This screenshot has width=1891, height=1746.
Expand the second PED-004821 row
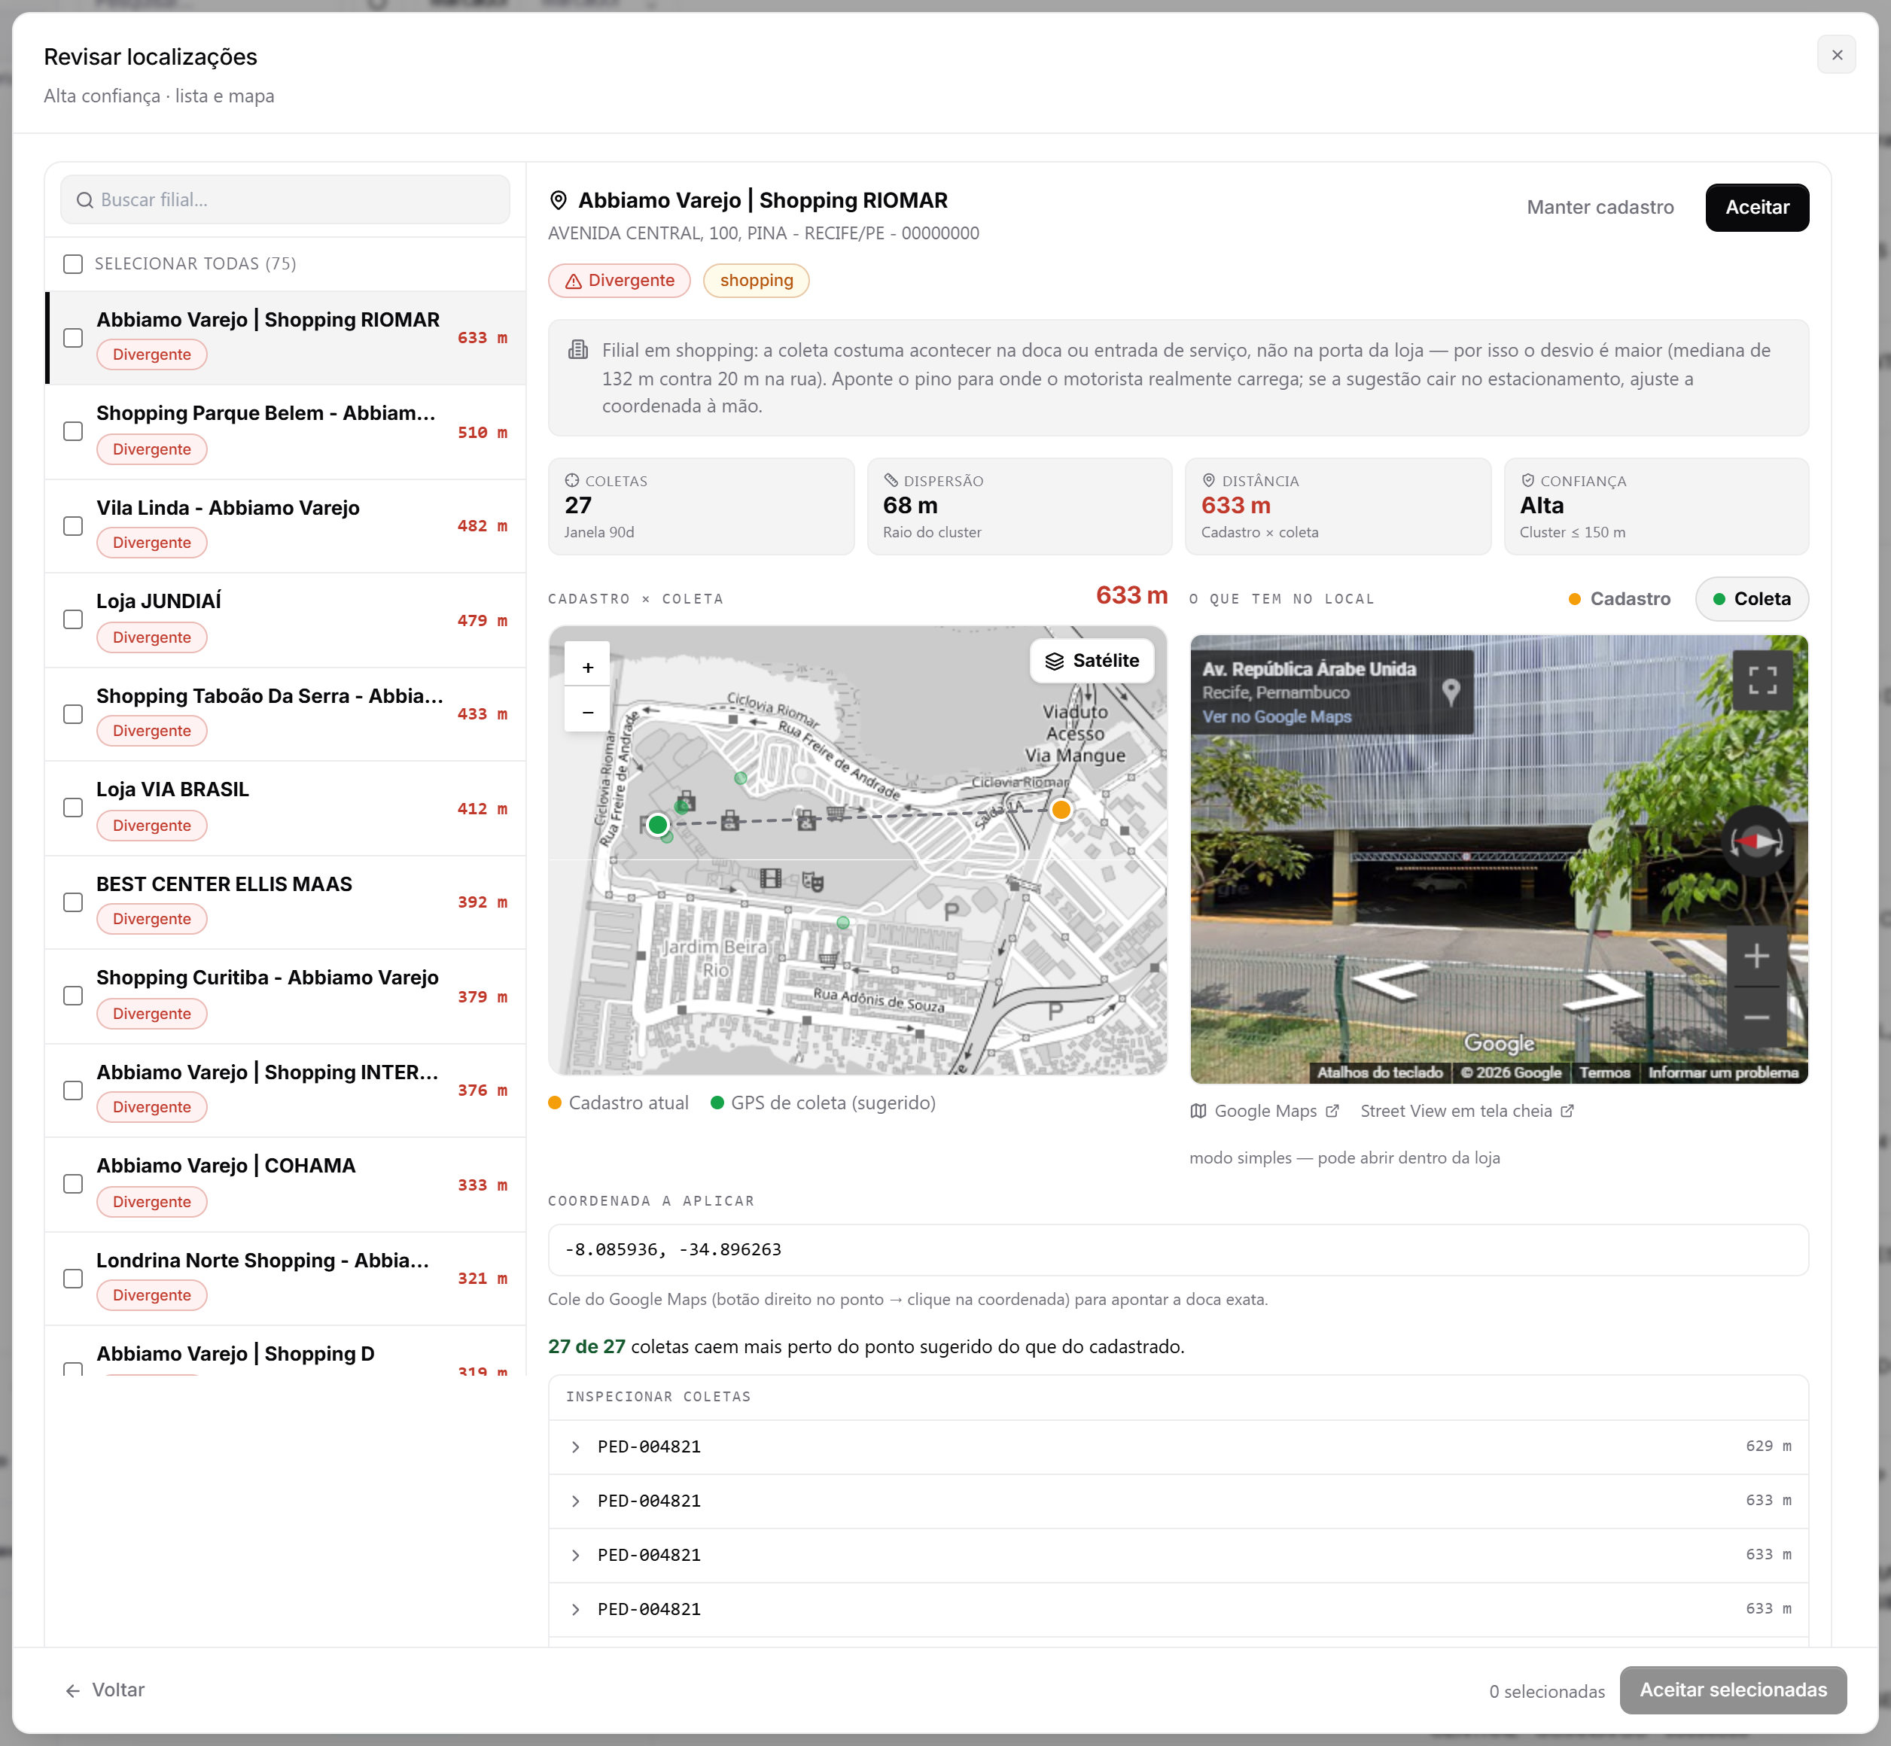1177,1501
